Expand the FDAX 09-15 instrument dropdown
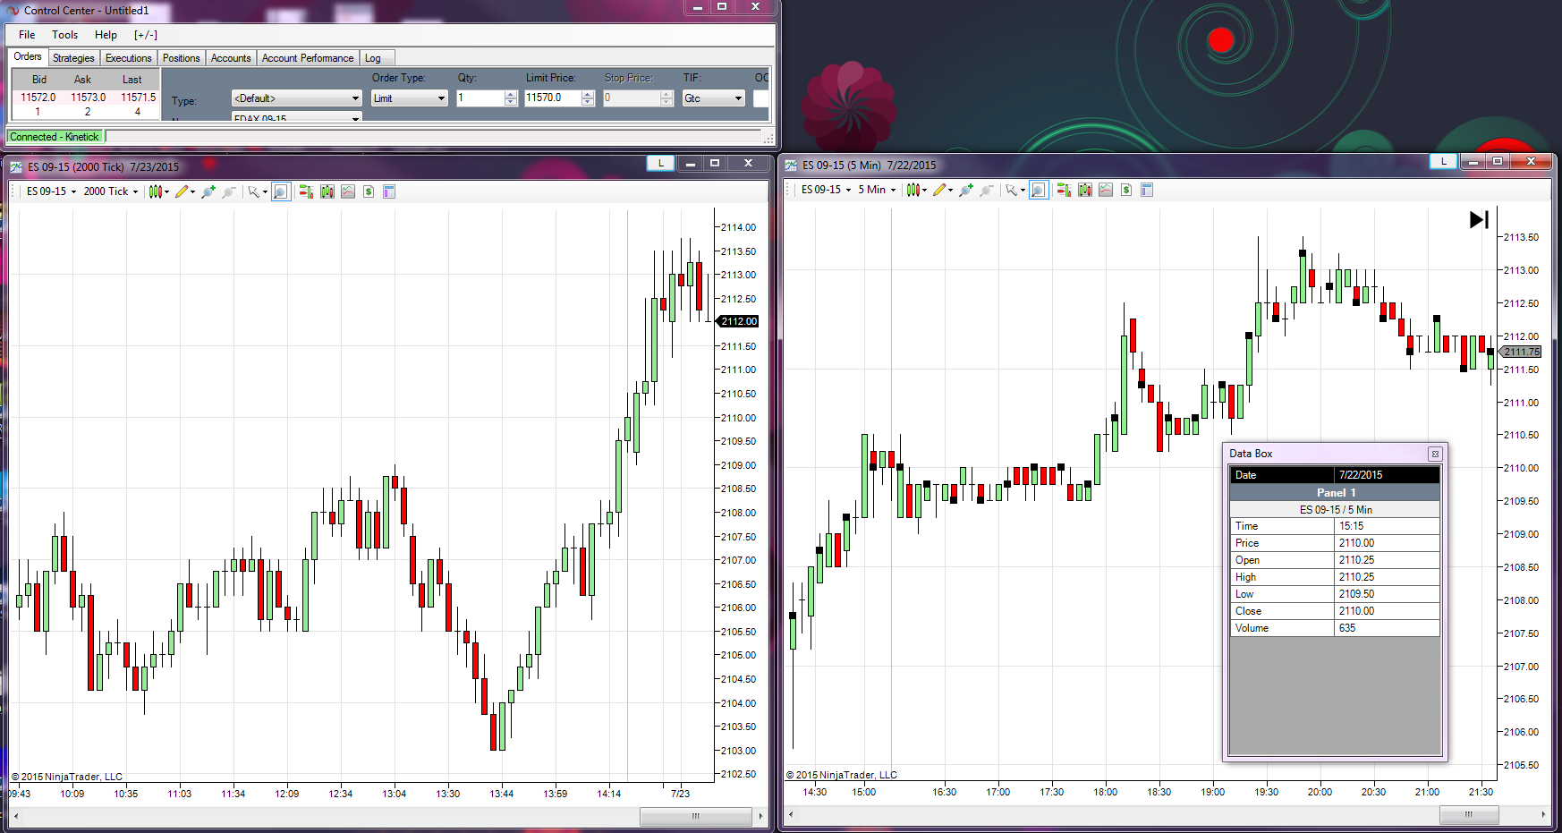This screenshot has height=833, width=1562. tap(296, 116)
